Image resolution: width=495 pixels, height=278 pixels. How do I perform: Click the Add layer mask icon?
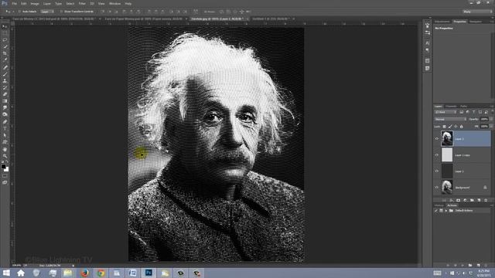[458, 200]
